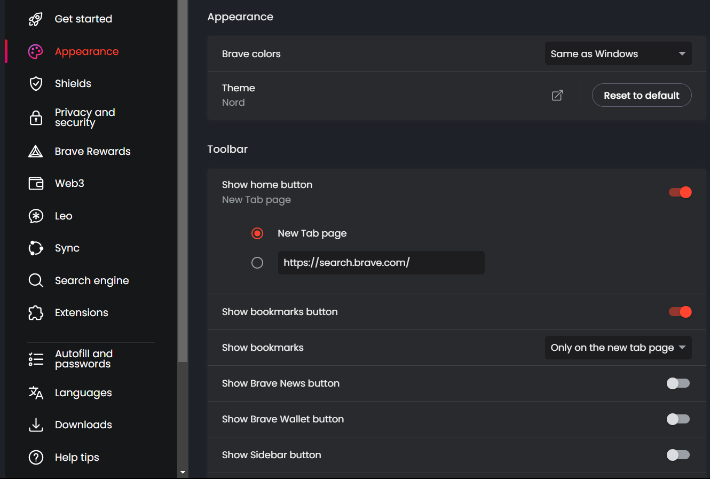
Task: Enable Show Brave News button toggle
Action: click(678, 383)
